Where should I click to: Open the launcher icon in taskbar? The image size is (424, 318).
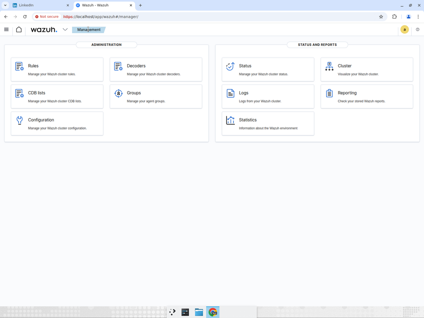coord(172,312)
